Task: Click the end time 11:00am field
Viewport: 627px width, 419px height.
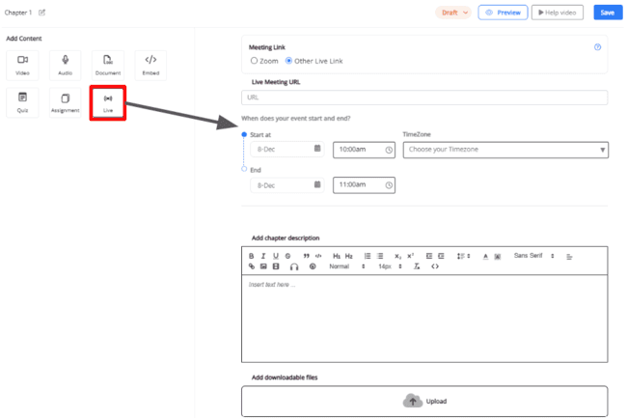Action: click(364, 185)
